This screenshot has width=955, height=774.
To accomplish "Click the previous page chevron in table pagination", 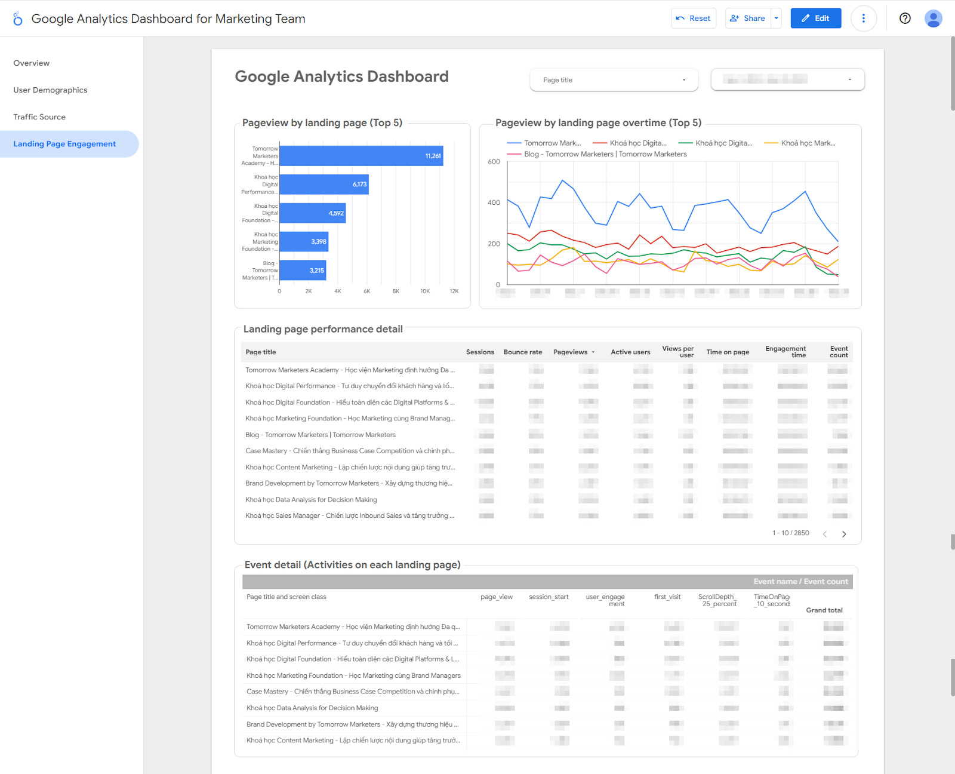I will [825, 533].
